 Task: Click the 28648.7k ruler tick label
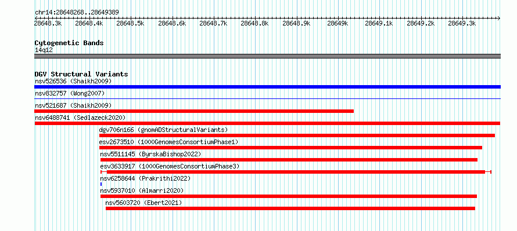click(213, 23)
